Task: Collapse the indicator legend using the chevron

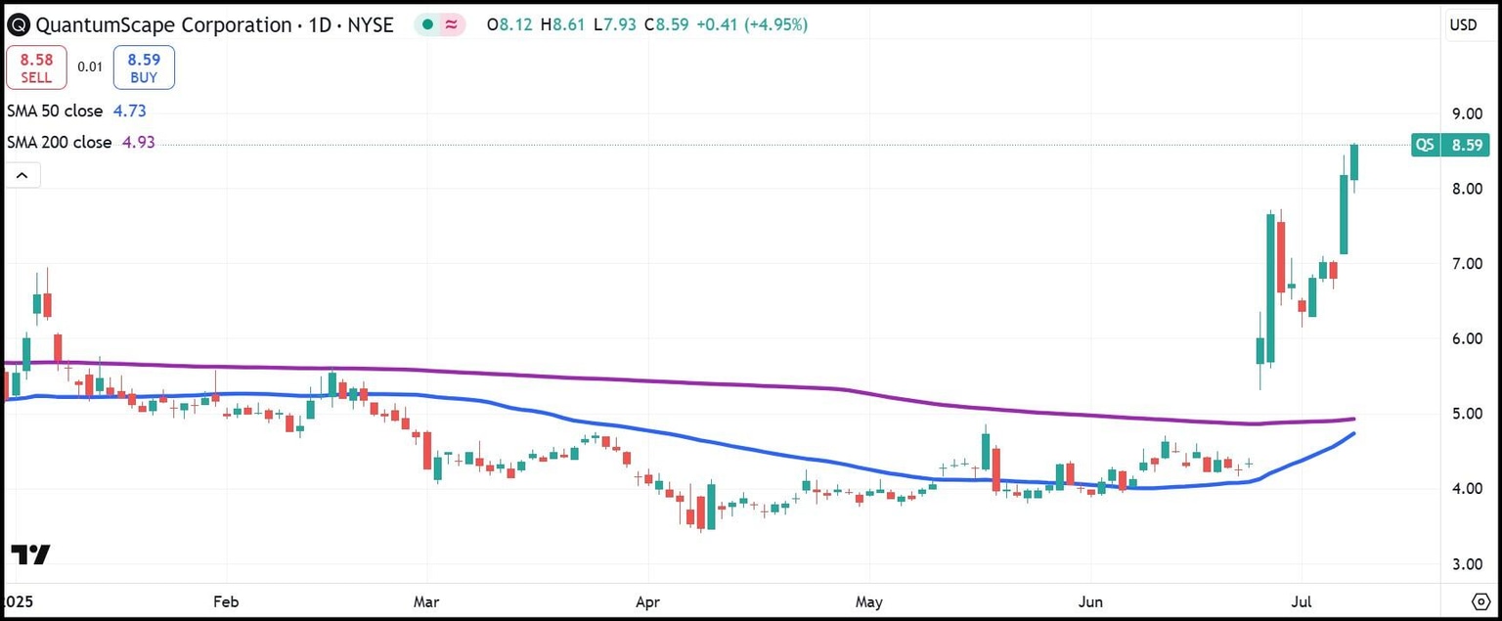Action: point(22,174)
